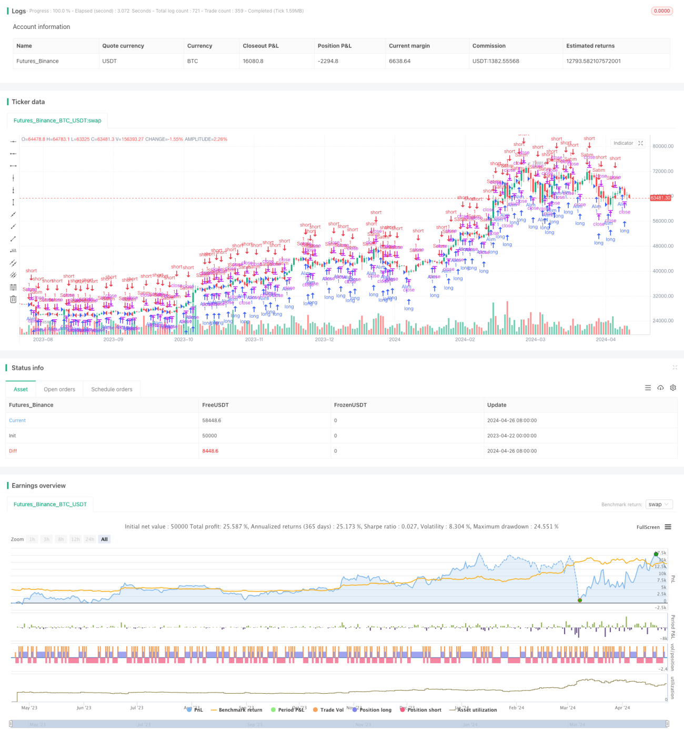Viewport: 684px width, 739px height.
Task: Switch to the Schedule orders tab
Action: (112, 389)
